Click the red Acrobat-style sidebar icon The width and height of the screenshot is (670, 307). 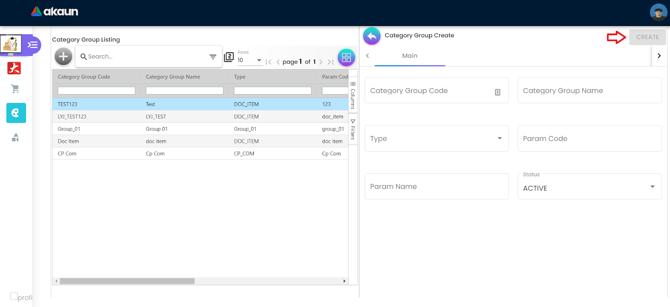(14, 68)
